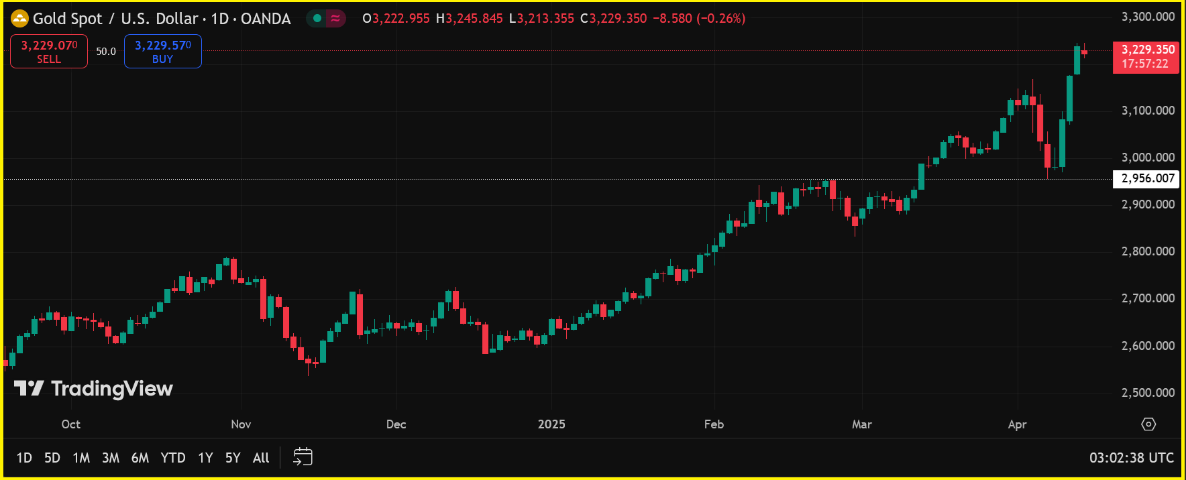Select the 1D time range
The height and width of the screenshot is (480, 1186).
pyautogui.click(x=24, y=458)
